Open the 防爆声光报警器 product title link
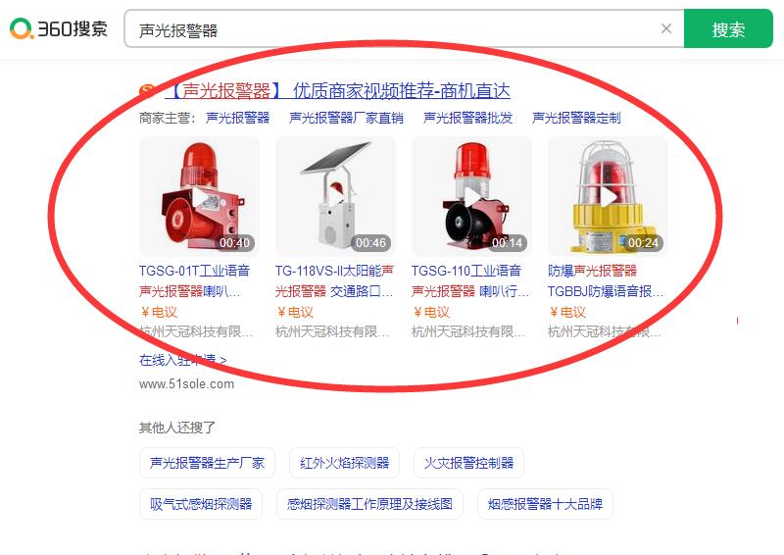The image size is (784, 555). pos(593,271)
